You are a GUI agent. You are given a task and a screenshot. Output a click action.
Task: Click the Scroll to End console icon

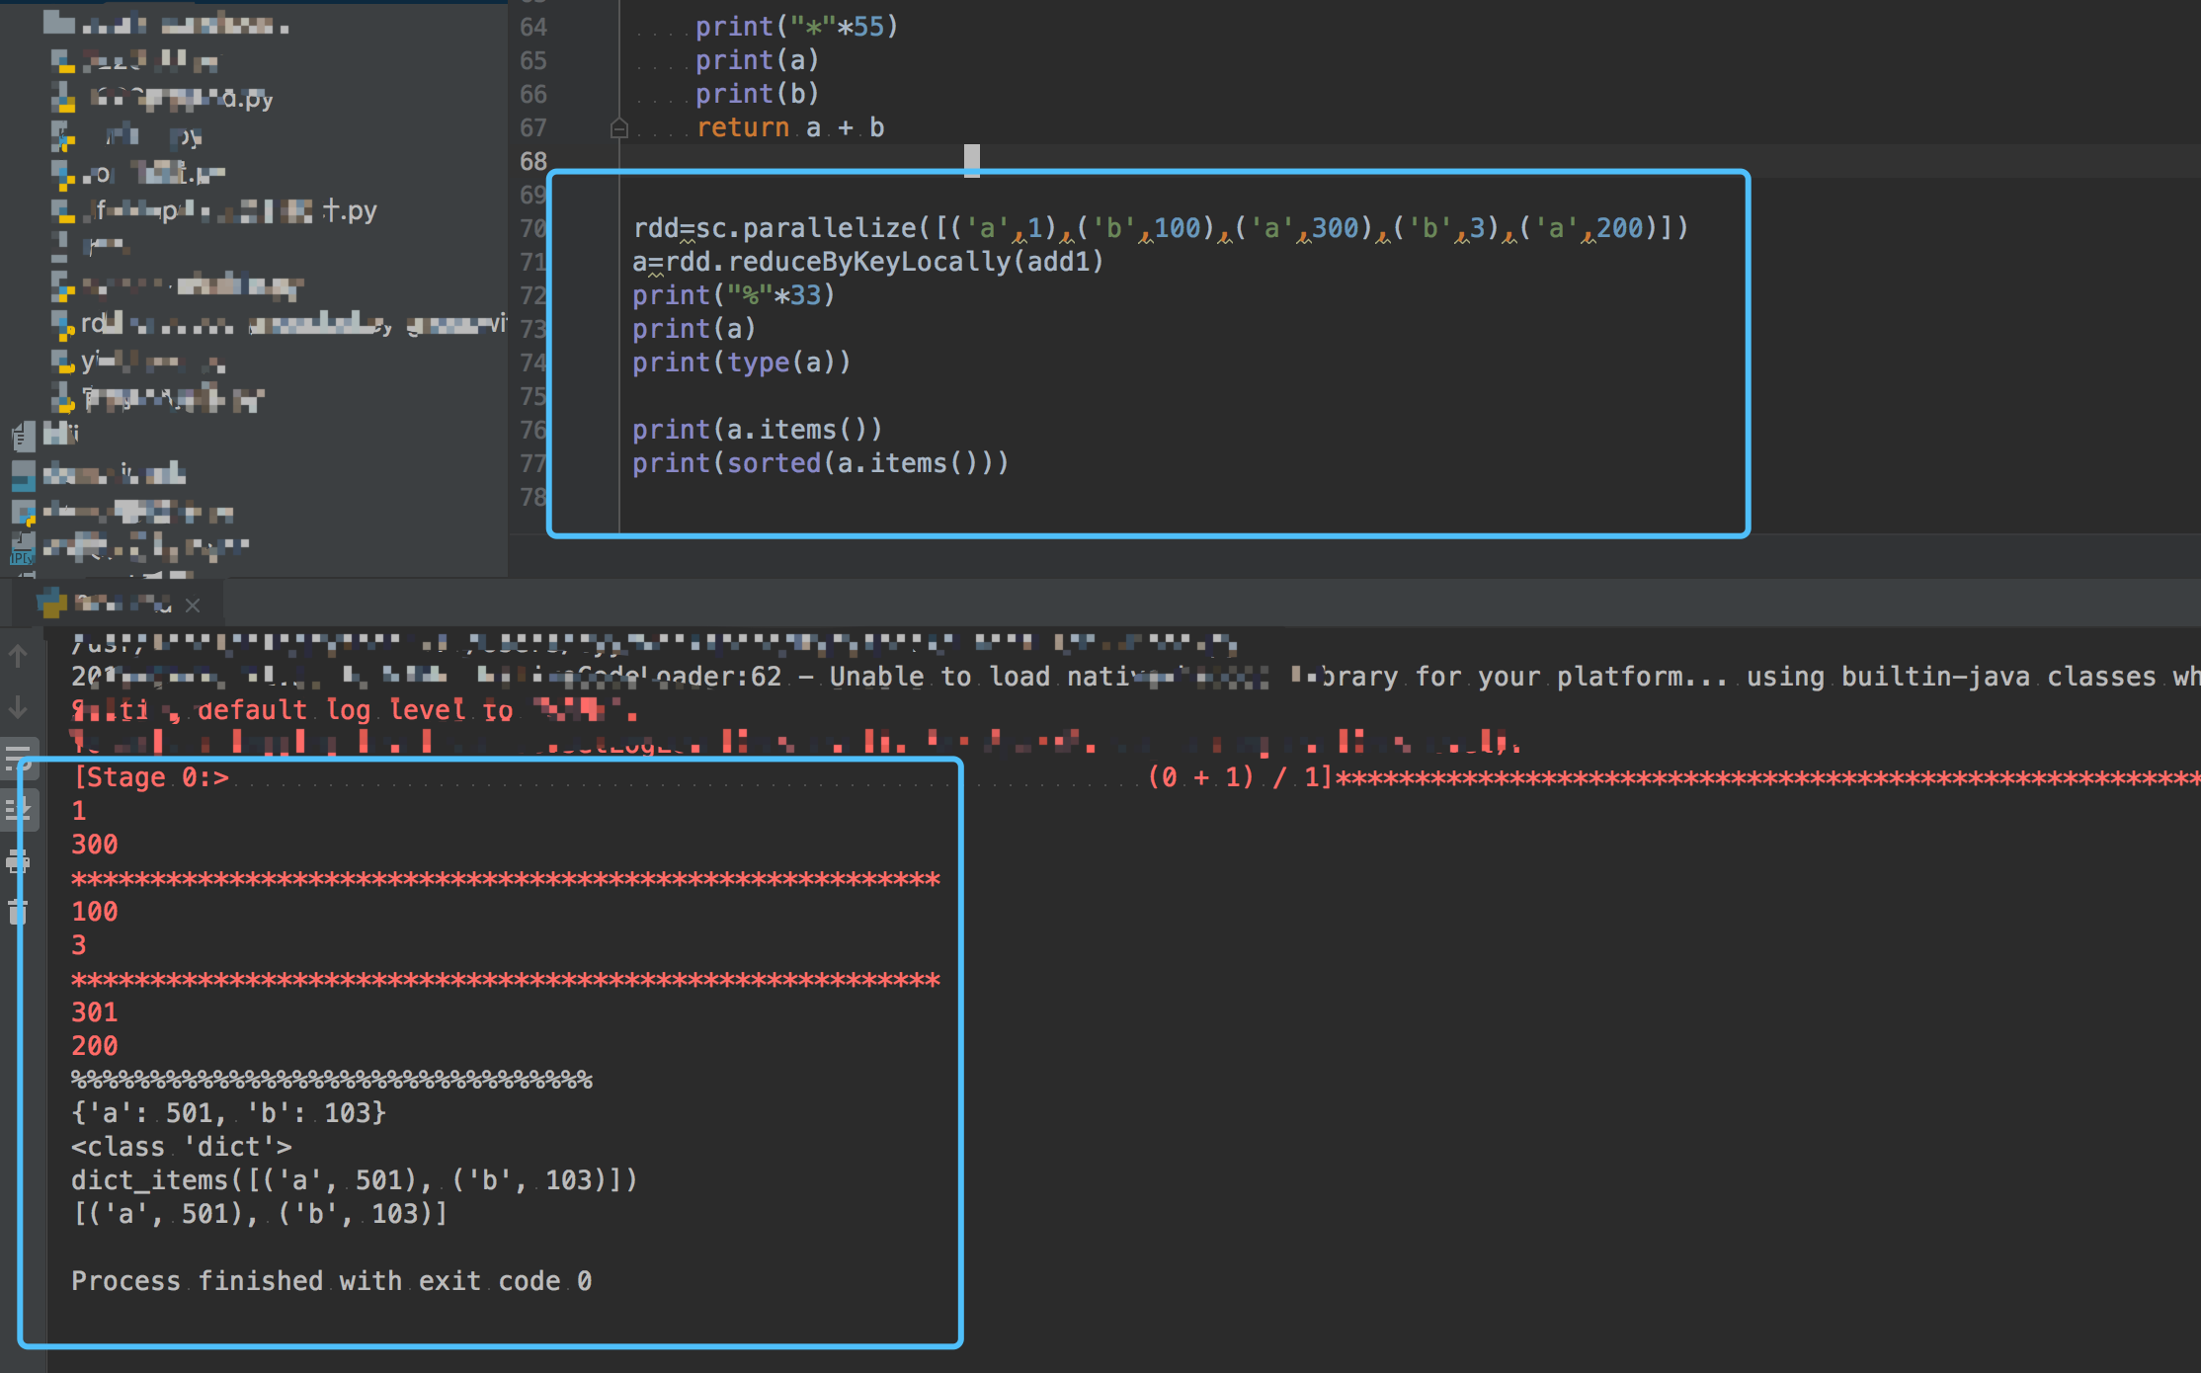pos(20,808)
